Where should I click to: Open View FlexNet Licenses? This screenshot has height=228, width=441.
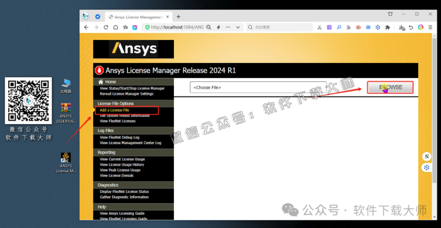(118, 121)
